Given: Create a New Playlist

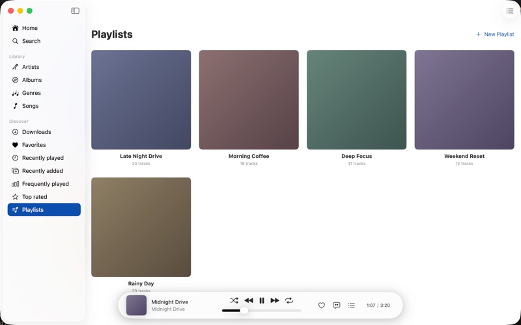Looking at the screenshot, I should (x=495, y=34).
